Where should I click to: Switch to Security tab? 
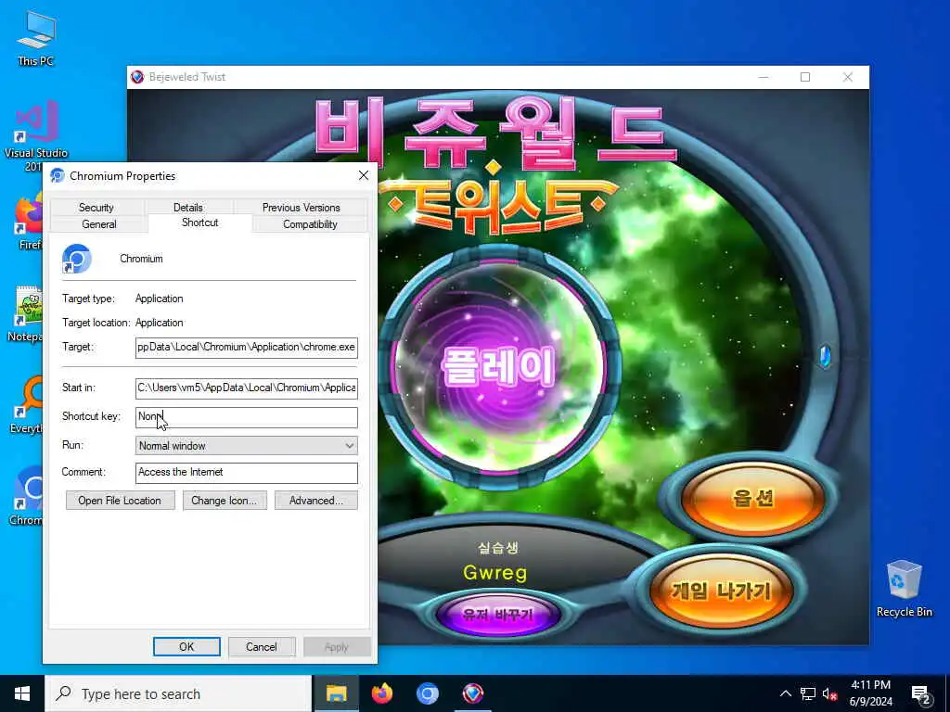[96, 207]
